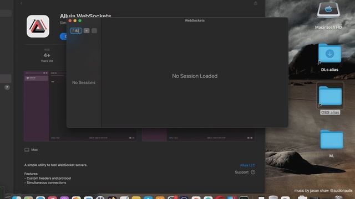Click the Support question mark icon
This screenshot has width=355, height=199.
[253, 172]
